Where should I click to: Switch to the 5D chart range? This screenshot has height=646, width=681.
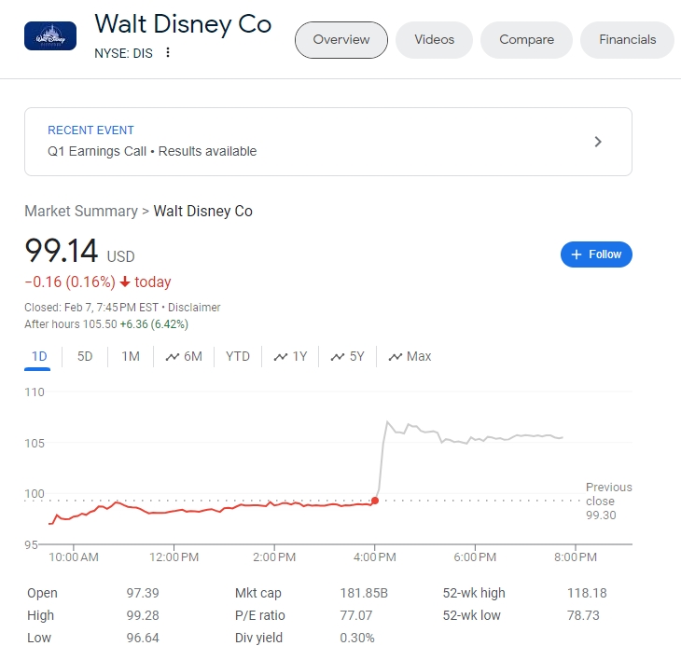pyautogui.click(x=85, y=356)
